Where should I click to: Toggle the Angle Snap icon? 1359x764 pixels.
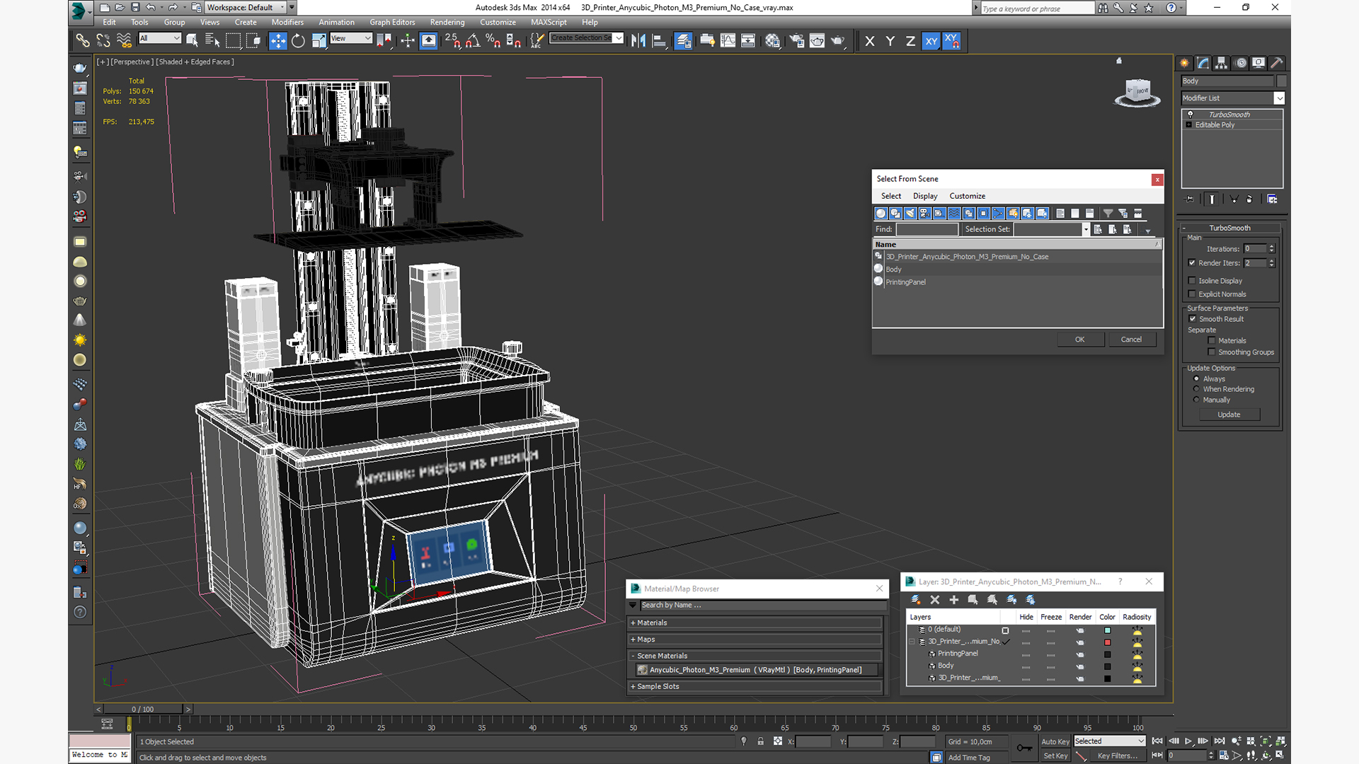coord(473,41)
